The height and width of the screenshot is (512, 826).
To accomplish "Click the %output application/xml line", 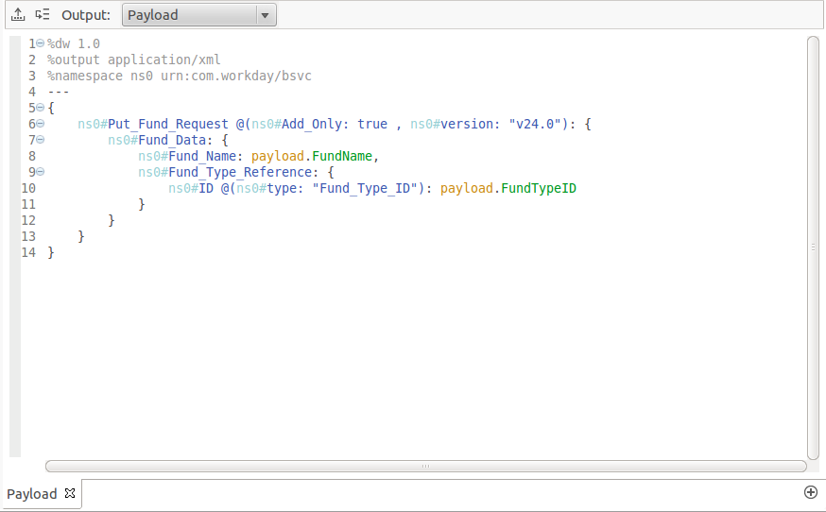I will pyautogui.click(x=133, y=60).
